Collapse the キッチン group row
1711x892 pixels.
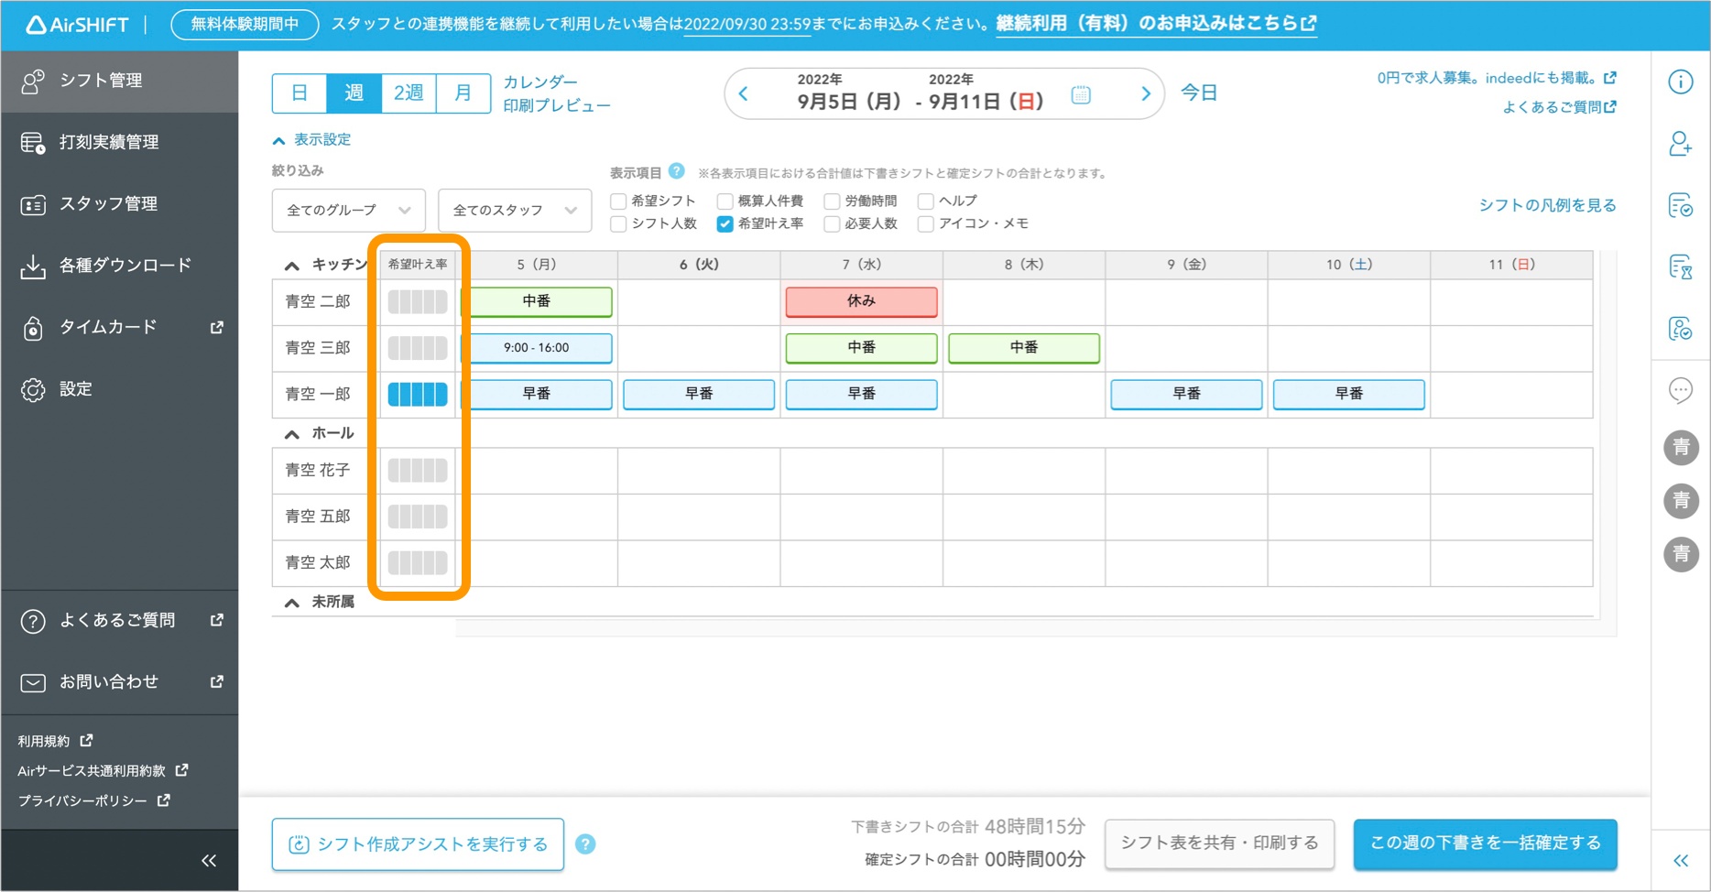(x=291, y=264)
